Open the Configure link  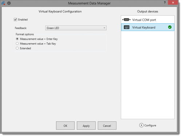tap(150, 125)
